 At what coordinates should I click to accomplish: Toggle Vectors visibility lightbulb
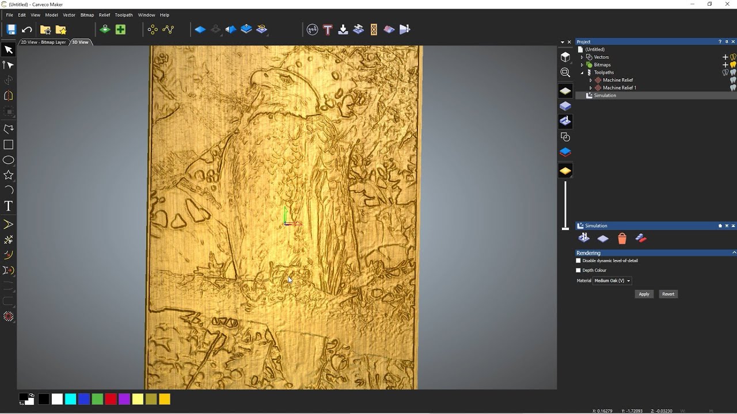tap(733, 57)
